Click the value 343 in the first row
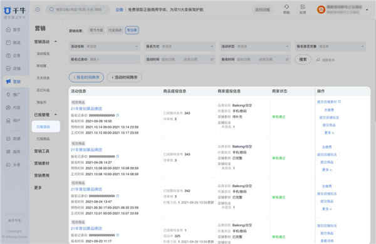The width and height of the screenshot is (376, 244). [x=187, y=113]
